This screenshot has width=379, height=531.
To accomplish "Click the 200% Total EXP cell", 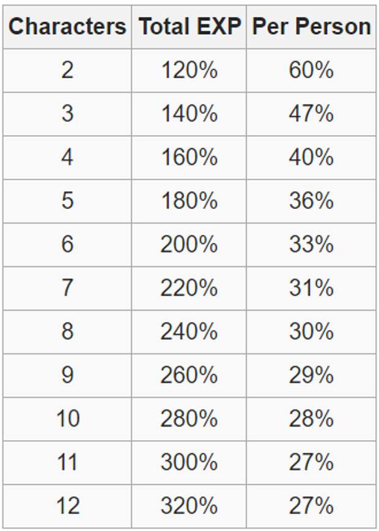I will (x=189, y=244).
